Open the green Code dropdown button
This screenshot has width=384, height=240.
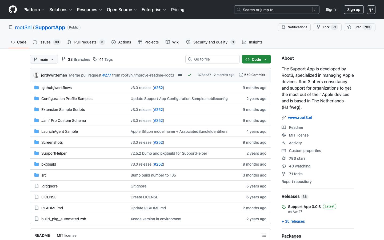pyautogui.click(x=256, y=59)
